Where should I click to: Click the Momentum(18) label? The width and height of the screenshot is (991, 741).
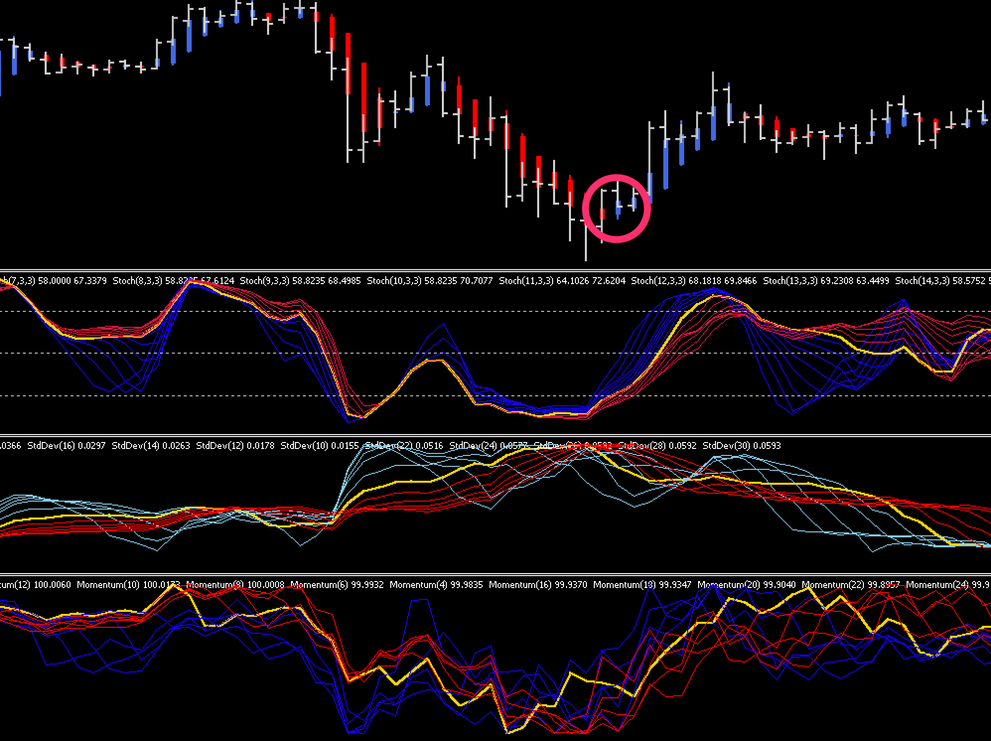[625, 585]
